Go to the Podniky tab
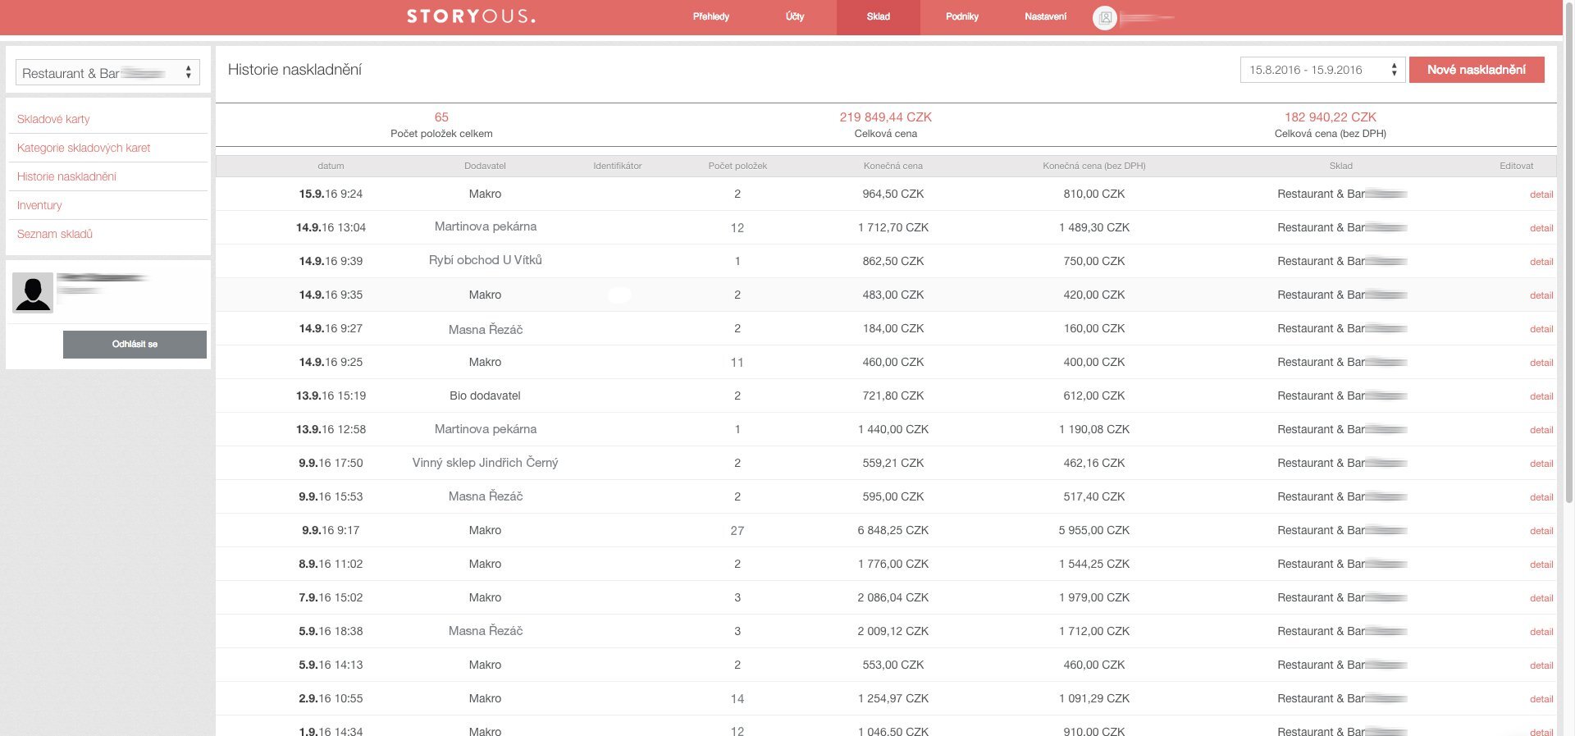 961,16
